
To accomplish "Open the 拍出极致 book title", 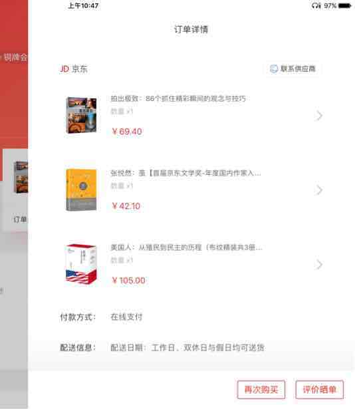I will [178, 98].
